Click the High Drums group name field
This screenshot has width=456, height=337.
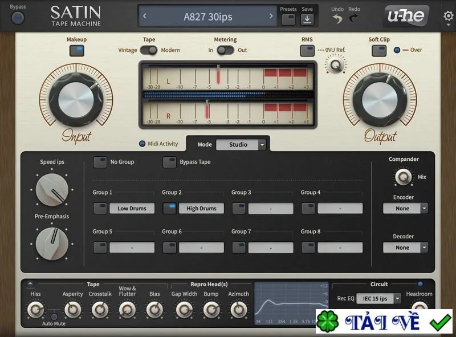coord(201,208)
